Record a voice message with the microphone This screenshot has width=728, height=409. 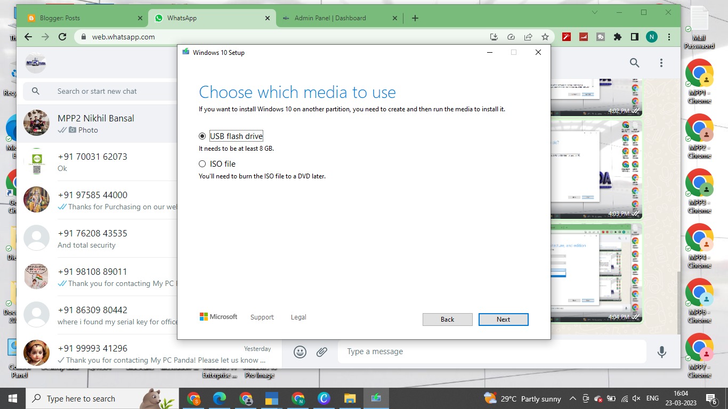coord(662,352)
